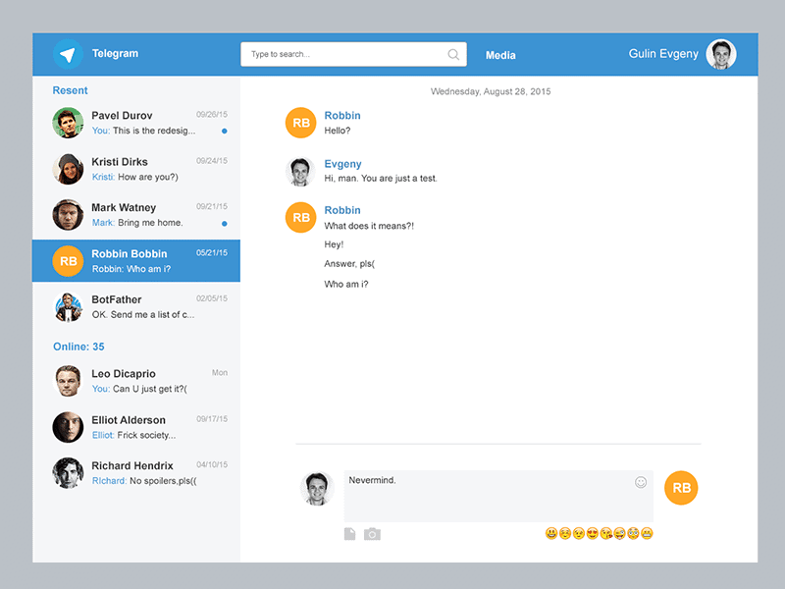Click the orange RB circle beside message box

click(x=681, y=488)
